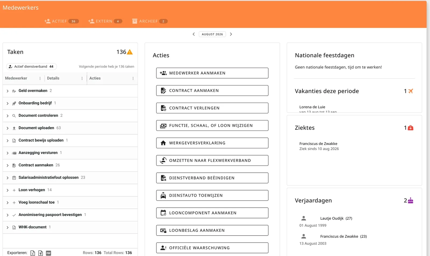This screenshot has width=430, height=256.
Task: Go to next month arrow
Action: 231,34
